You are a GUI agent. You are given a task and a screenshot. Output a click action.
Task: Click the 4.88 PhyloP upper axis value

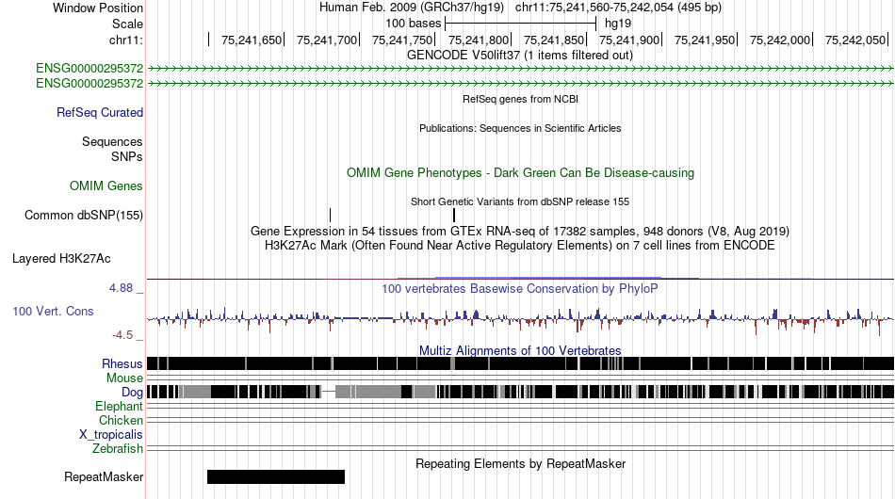[x=121, y=288]
